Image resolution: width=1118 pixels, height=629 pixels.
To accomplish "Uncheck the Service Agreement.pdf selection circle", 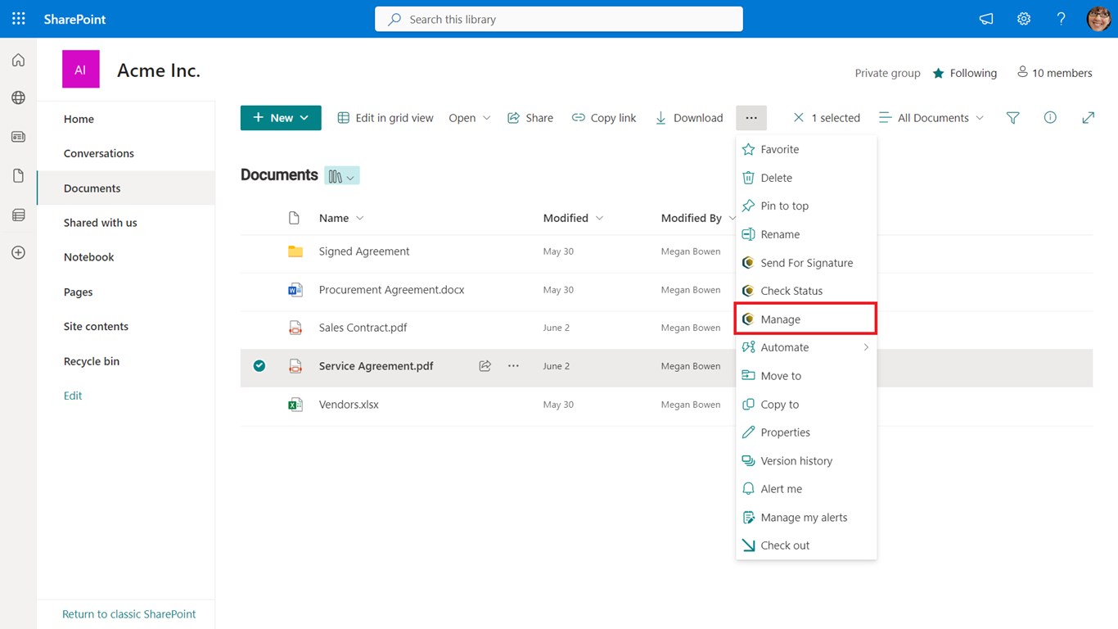I will pyautogui.click(x=259, y=366).
